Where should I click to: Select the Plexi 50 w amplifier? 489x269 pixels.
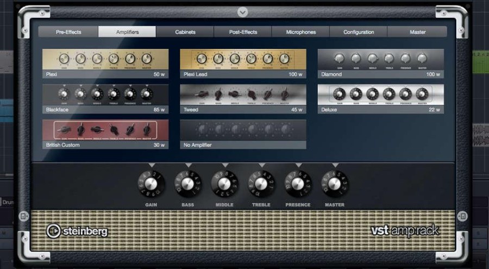click(x=105, y=64)
